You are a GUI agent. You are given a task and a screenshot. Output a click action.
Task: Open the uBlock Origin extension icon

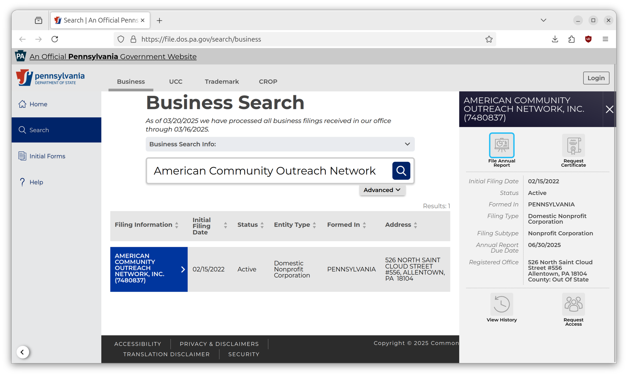pyautogui.click(x=588, y=39)
